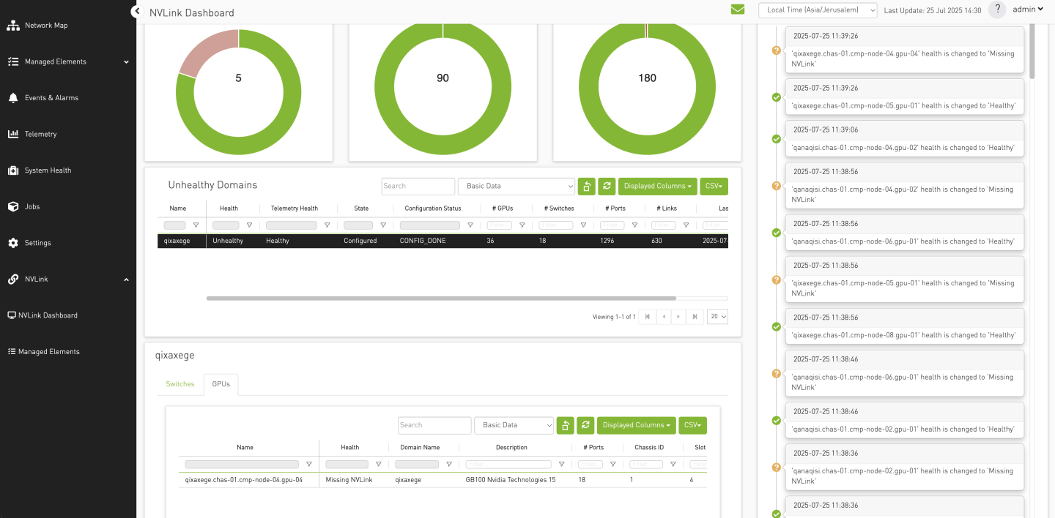Select the GPUs tab

tap(221, 383)
